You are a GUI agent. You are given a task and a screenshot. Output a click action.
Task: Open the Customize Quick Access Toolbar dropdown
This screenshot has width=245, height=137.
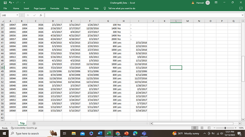click(24, 2)
